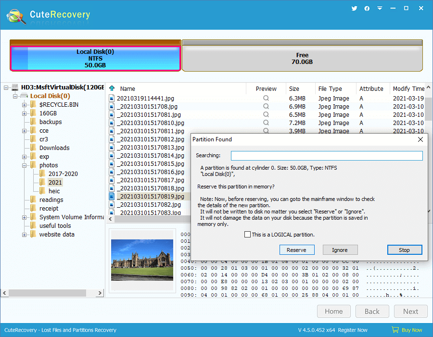The height and width of the screenshot is (337, 433).
Task: Collapse the photos folder
Action: pos(25,165)
